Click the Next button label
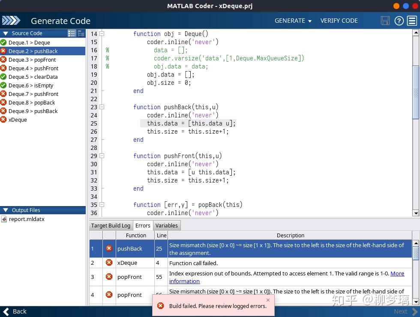The image size is (420, 317). [400, 311]
